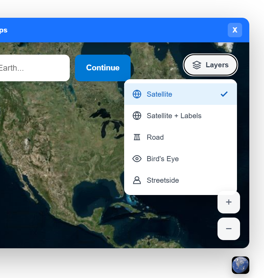Click the globe icon beside Satellite
The image size is (264, 278).
[x=137, y=94]
